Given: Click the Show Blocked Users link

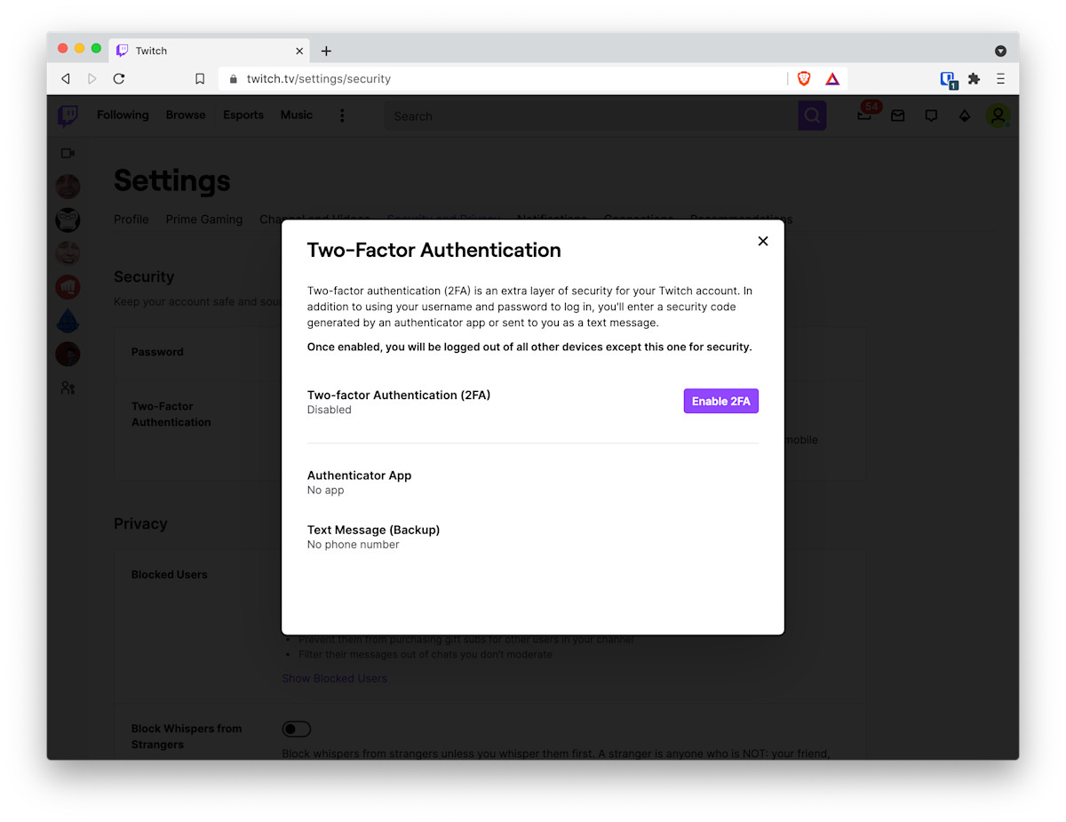Looking at the screenshot, I should [334, 678].
